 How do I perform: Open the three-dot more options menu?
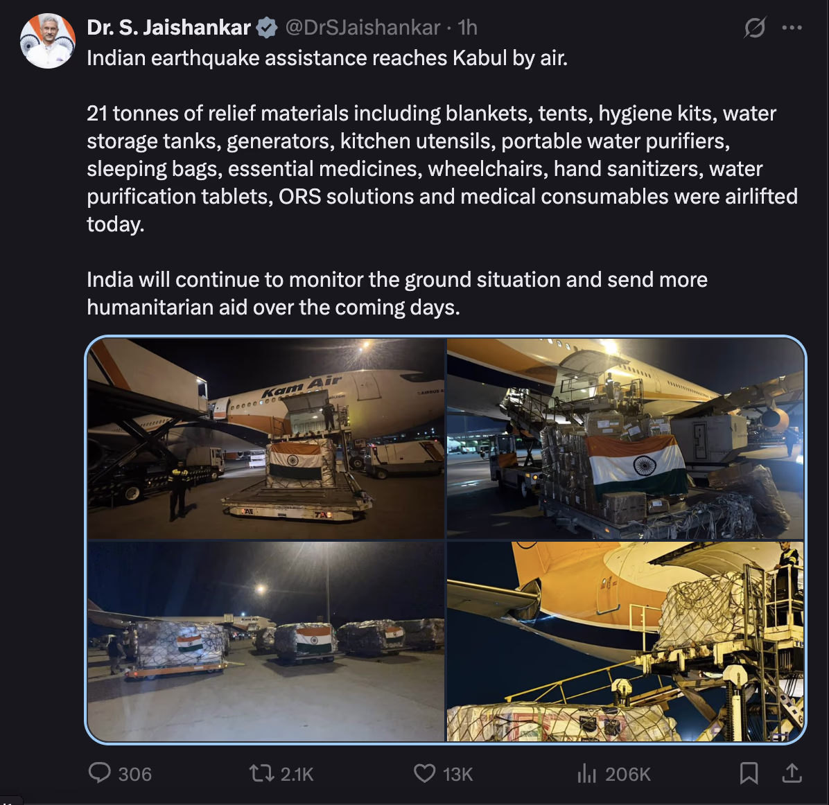[x=792, y=28]
